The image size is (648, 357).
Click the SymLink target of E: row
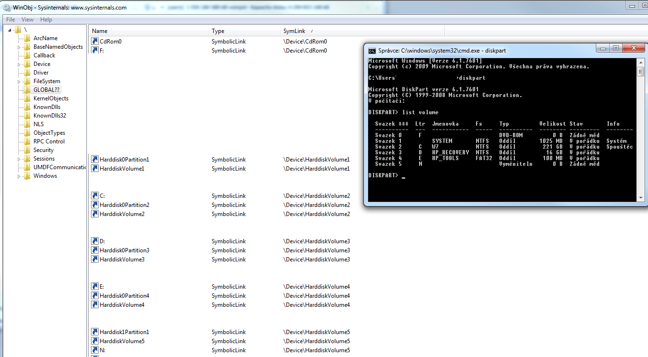coord(317,287)
